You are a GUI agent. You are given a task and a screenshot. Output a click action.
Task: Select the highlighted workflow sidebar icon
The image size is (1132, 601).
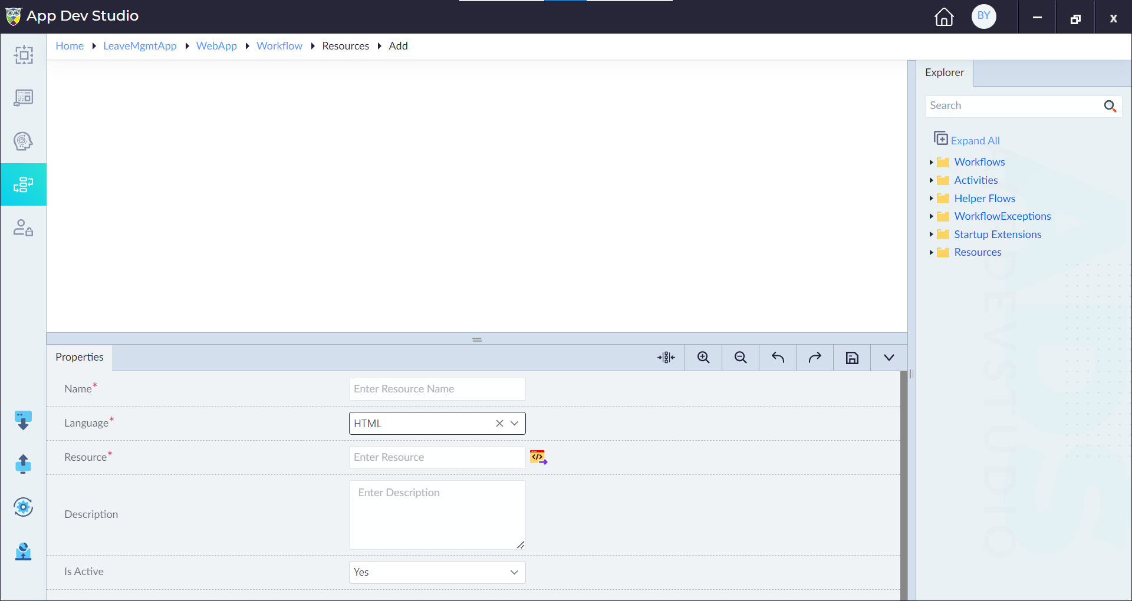point(24,184)
